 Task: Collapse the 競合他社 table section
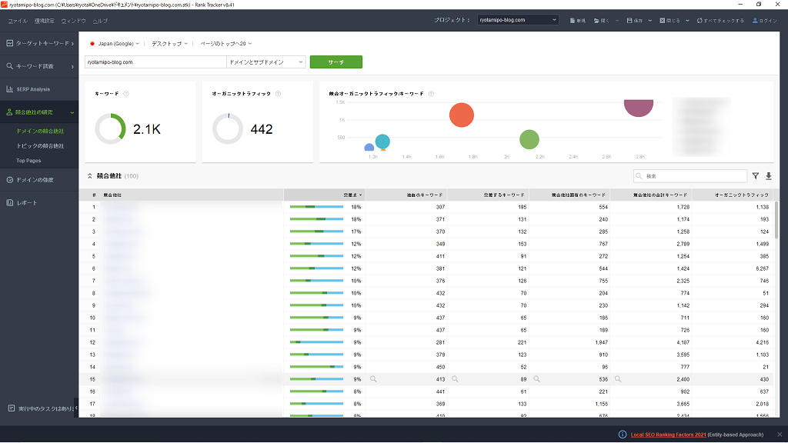90,176
